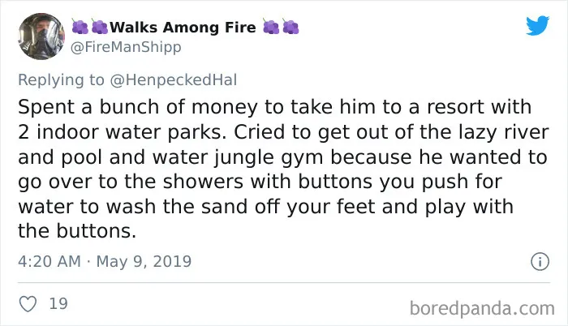Click the grape emoji right after Fire

pos(270,27)
